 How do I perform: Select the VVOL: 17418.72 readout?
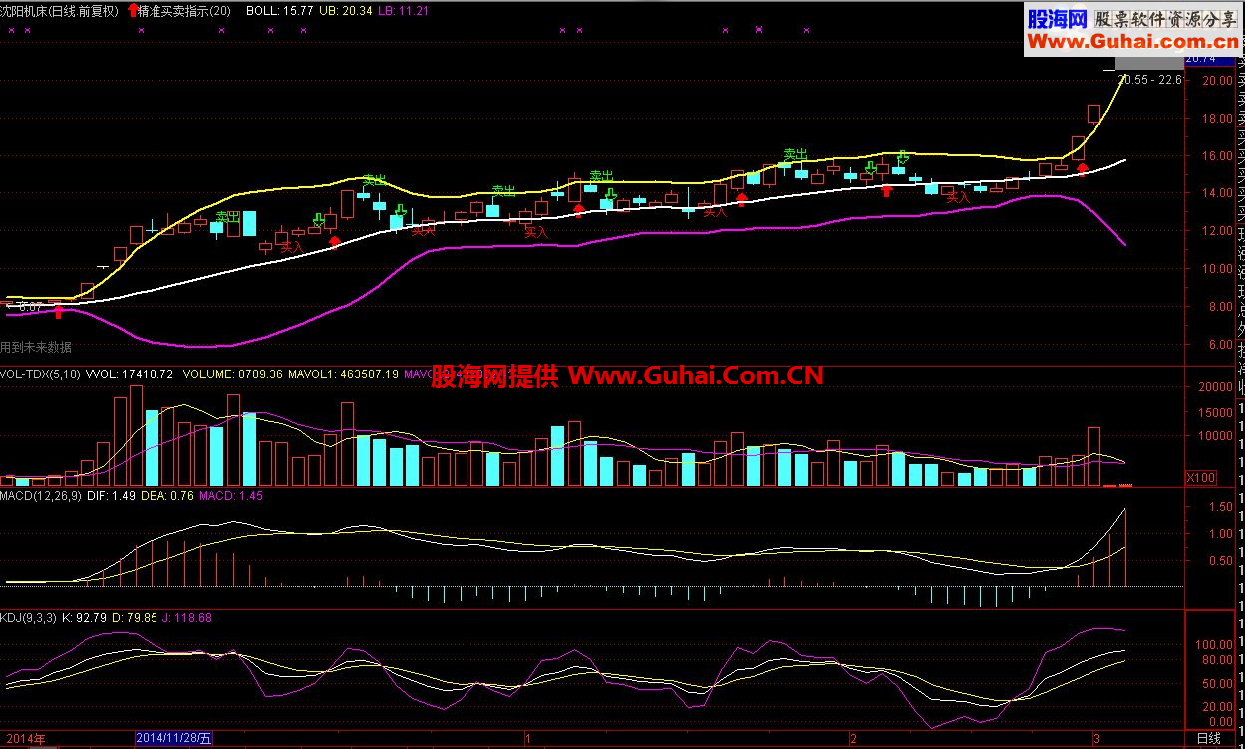pos(130,374)
